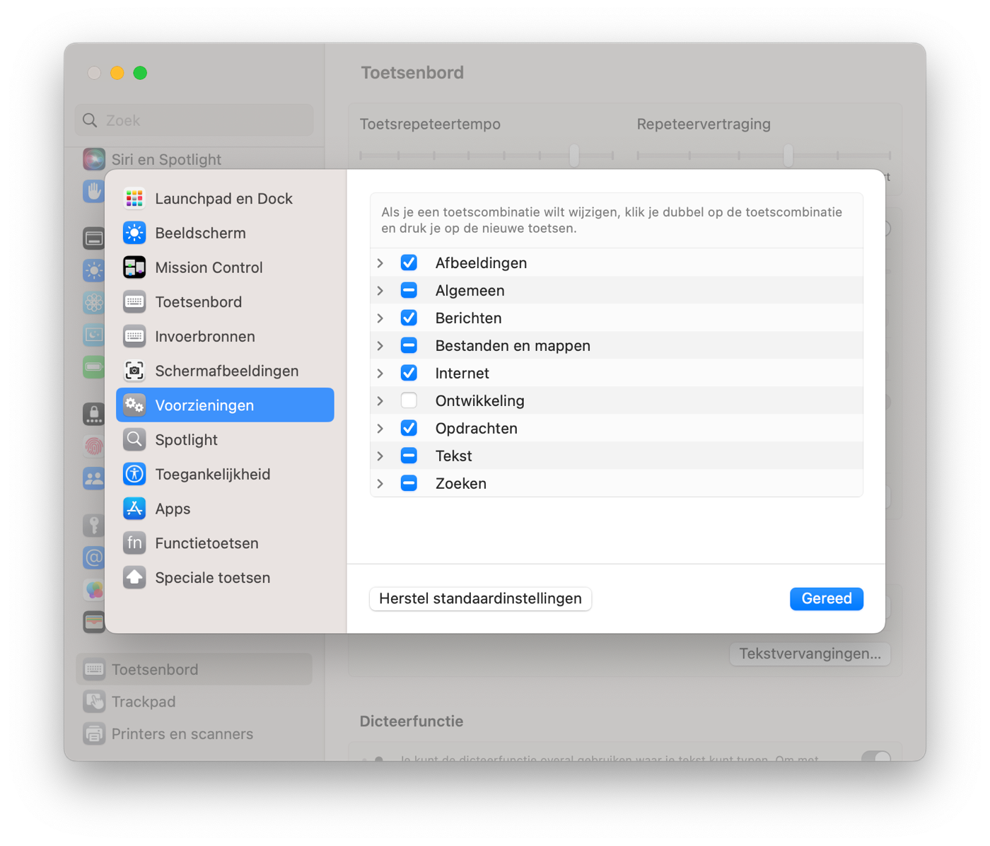This screenshot has width=990, height=846.
Task: Click the Zoeken row label
Action: click(460, 483)
